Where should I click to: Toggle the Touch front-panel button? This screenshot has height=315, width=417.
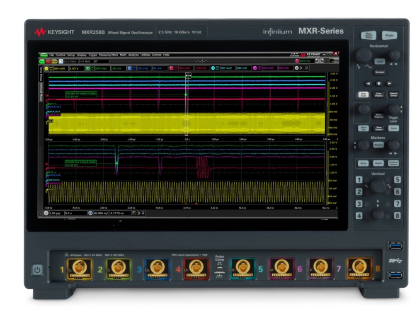coord(393,128)
